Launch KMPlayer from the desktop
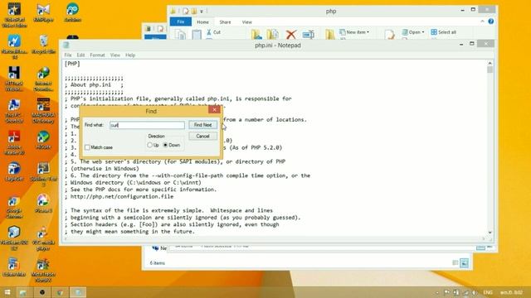Viewport: 531px width, 298px height. pyautogui.click(x=43, y=13)
